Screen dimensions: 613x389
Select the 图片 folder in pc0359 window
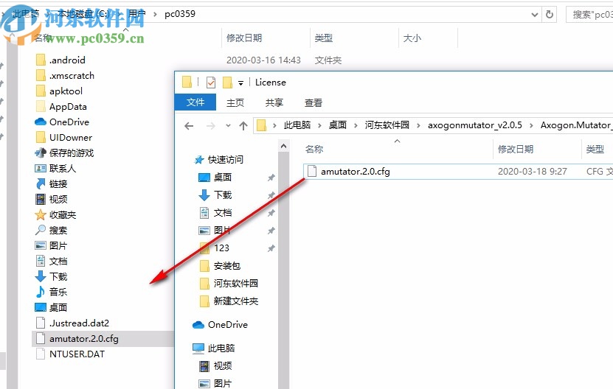58,245
